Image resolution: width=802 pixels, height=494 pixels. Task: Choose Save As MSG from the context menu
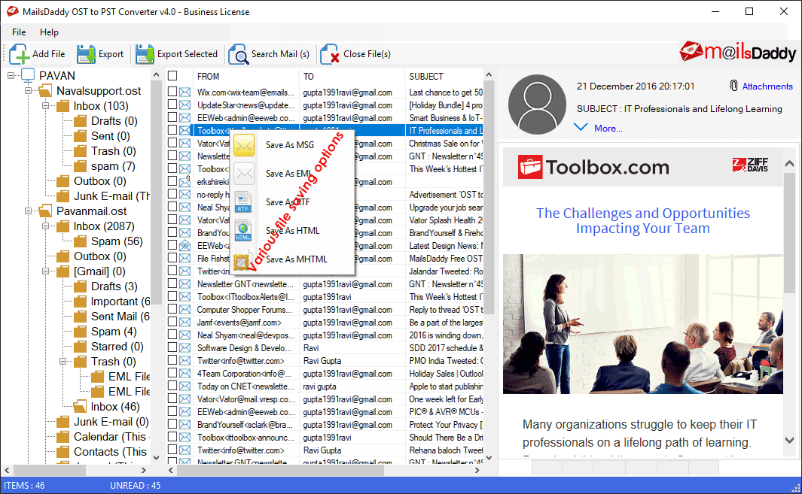pos(292,145)
